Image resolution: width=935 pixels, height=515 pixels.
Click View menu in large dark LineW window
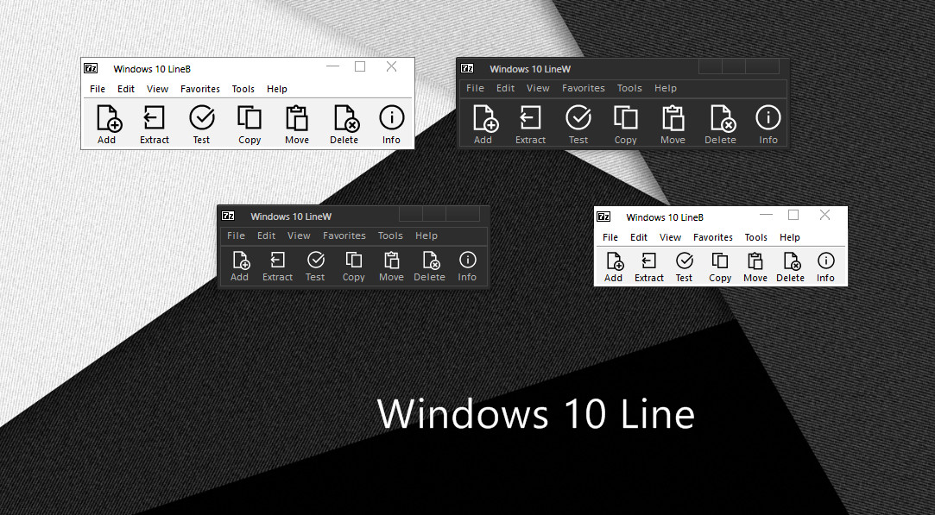pyautogui.click(x=538, y=88)
